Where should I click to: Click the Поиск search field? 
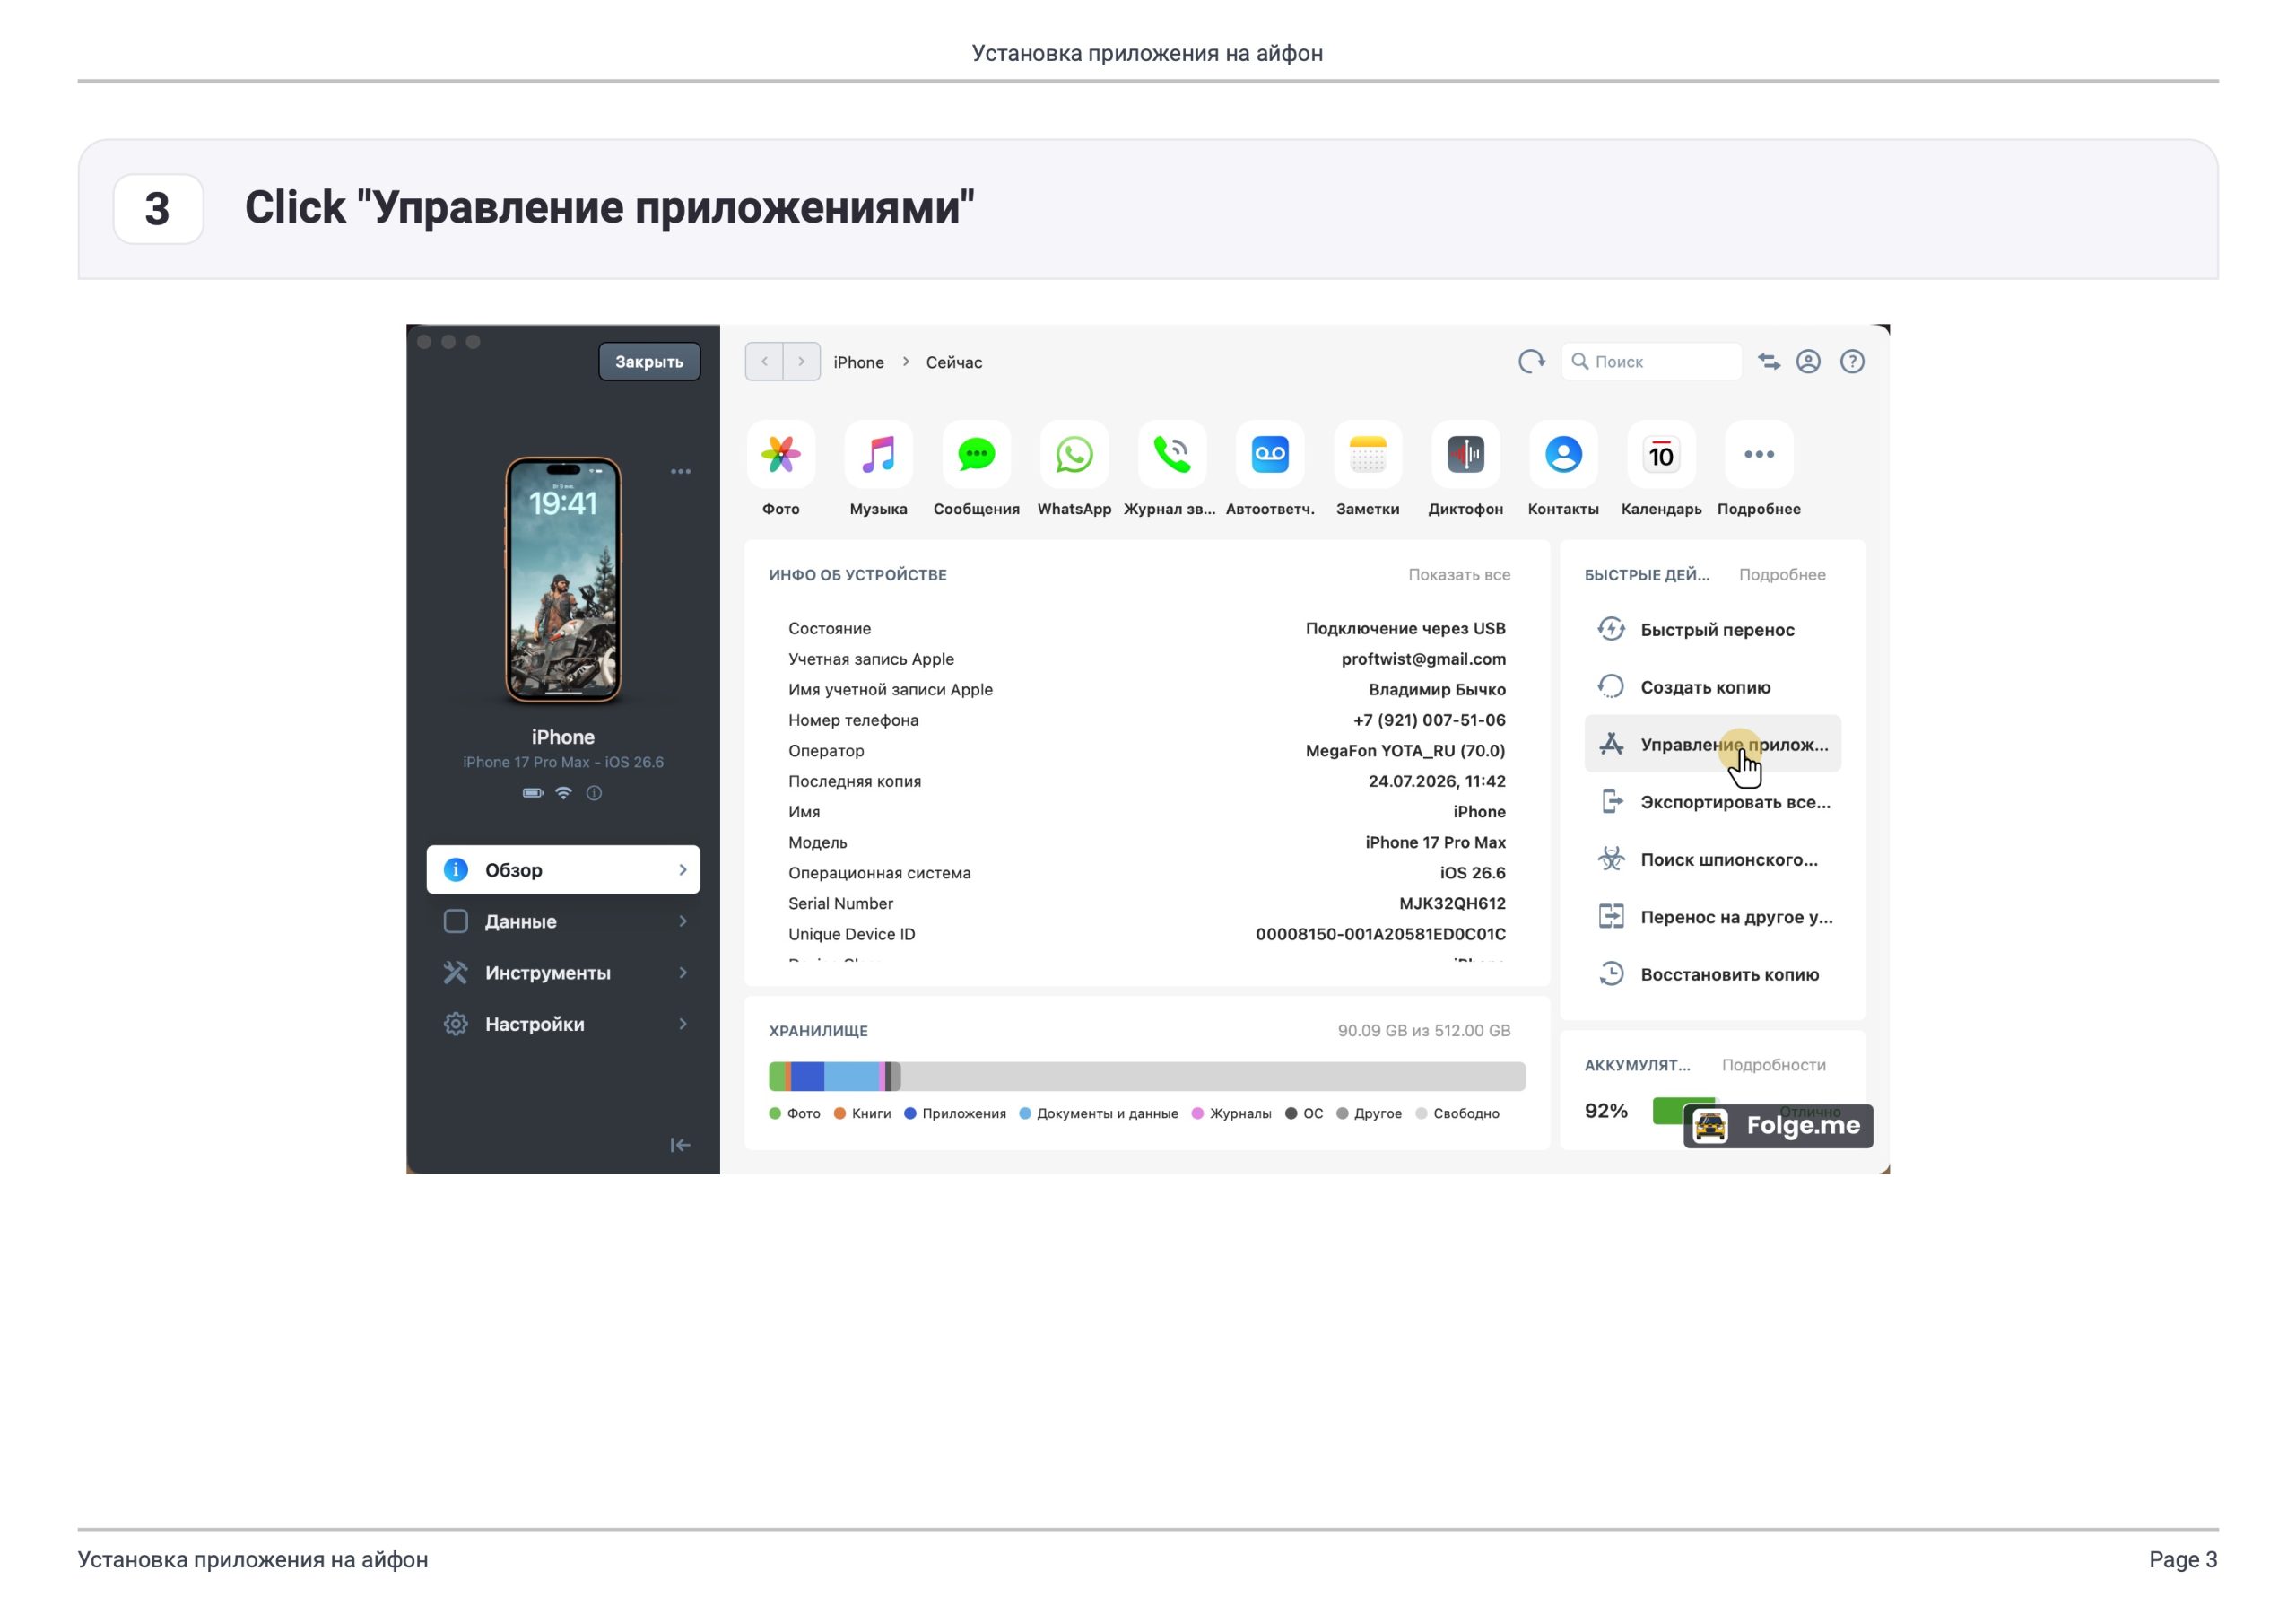point(1651,362)
